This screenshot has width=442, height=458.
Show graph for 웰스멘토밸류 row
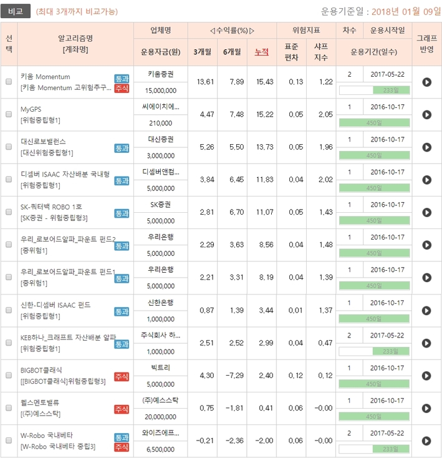[x=426, y=408]
